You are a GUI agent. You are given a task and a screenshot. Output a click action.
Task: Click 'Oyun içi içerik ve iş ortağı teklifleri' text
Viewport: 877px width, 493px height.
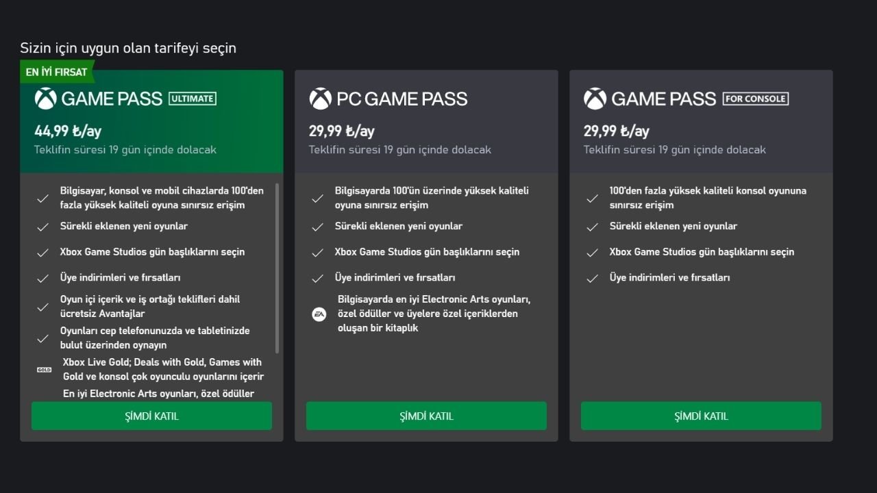pyautogui.click(x=150, y=306)
